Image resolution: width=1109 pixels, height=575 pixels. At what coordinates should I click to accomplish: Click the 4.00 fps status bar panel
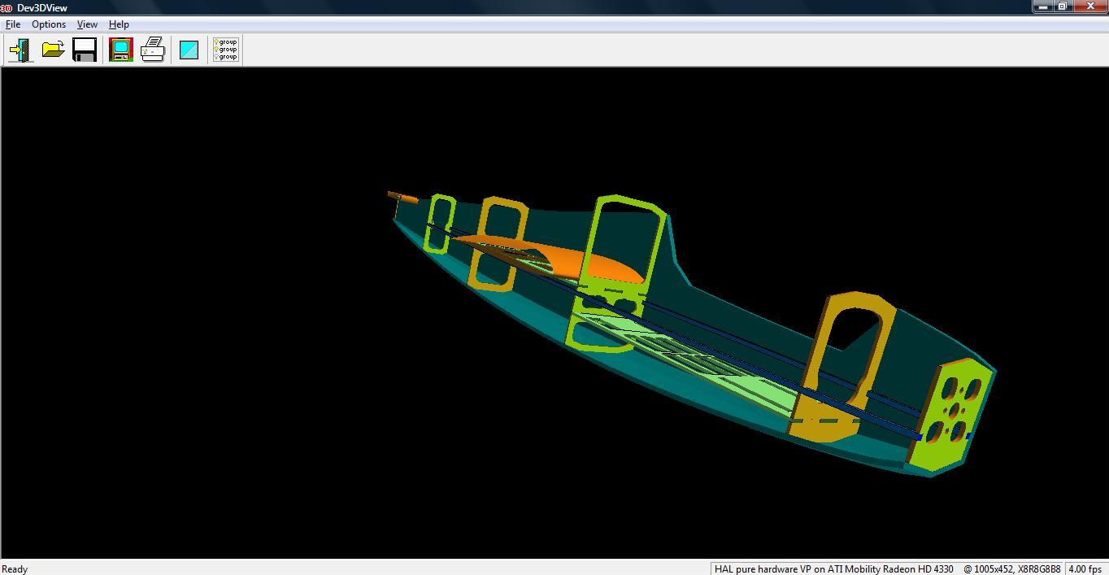[x=1085, y=568]
